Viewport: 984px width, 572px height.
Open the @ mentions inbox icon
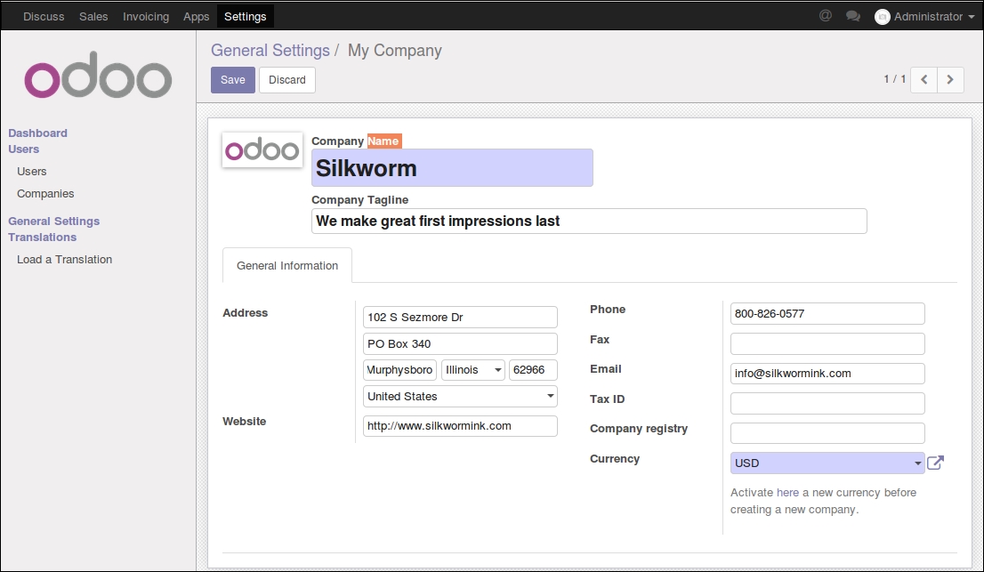click(826, 16)
